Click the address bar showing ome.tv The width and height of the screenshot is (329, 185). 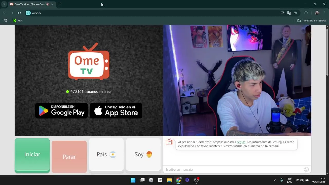tap(154, 13)
